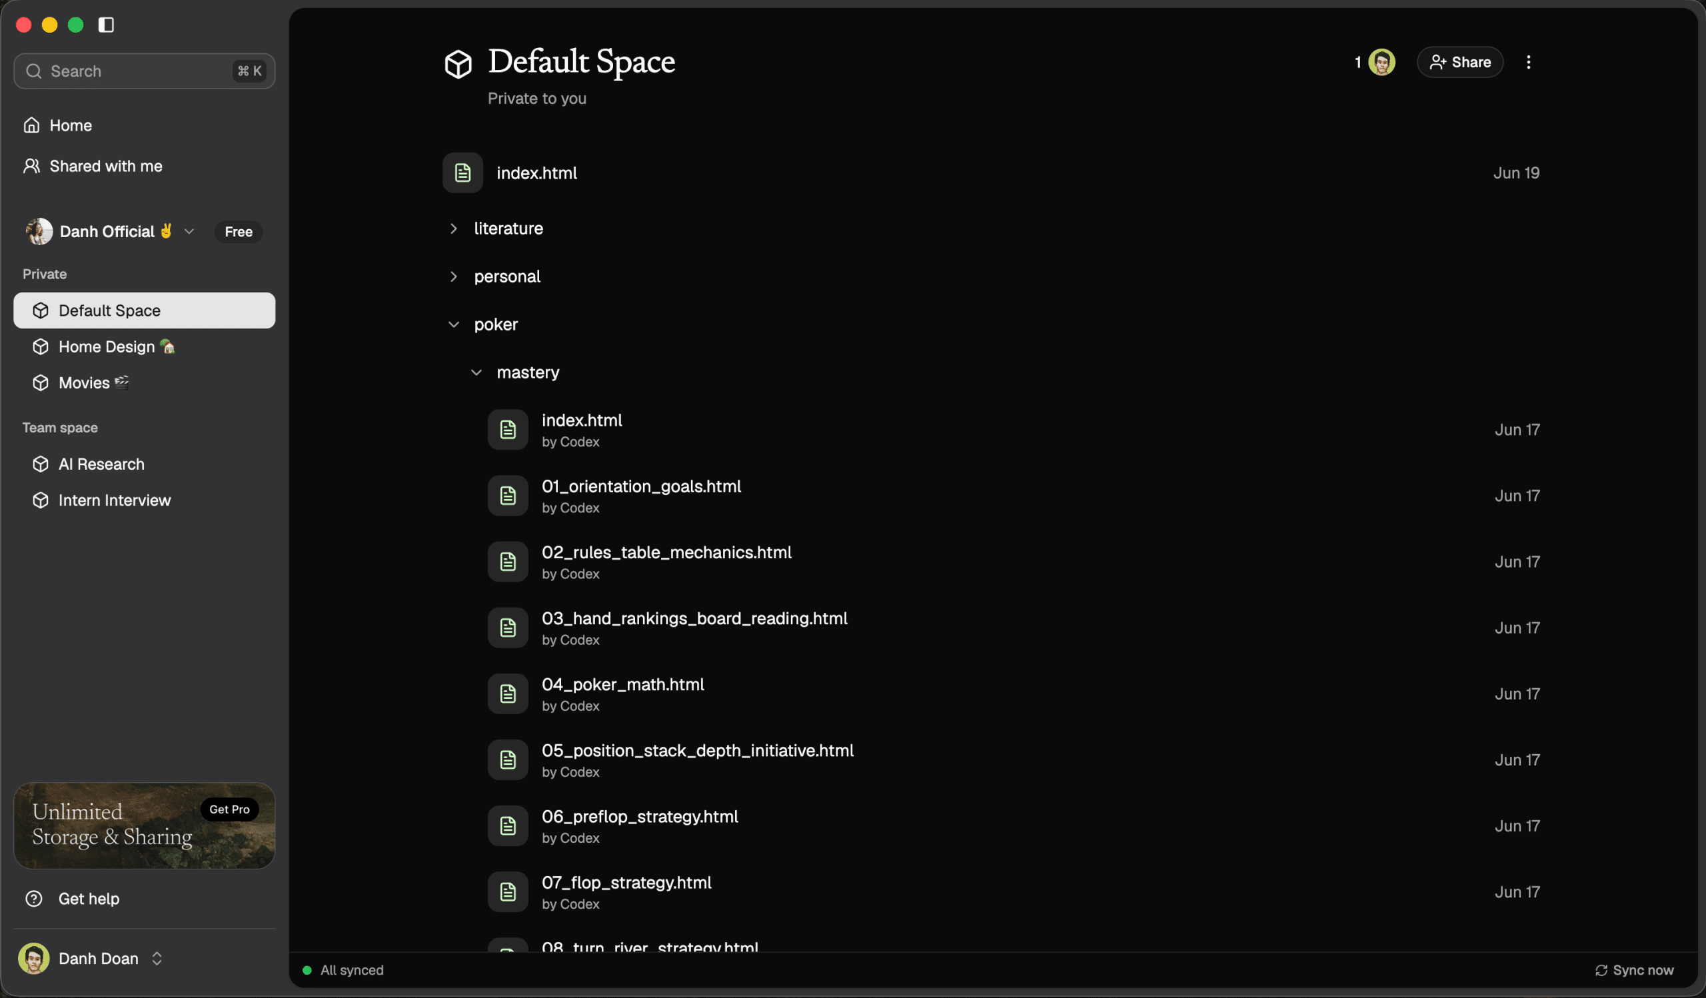Open the 04_poker_math.html file name

click(x=623, y=685)
